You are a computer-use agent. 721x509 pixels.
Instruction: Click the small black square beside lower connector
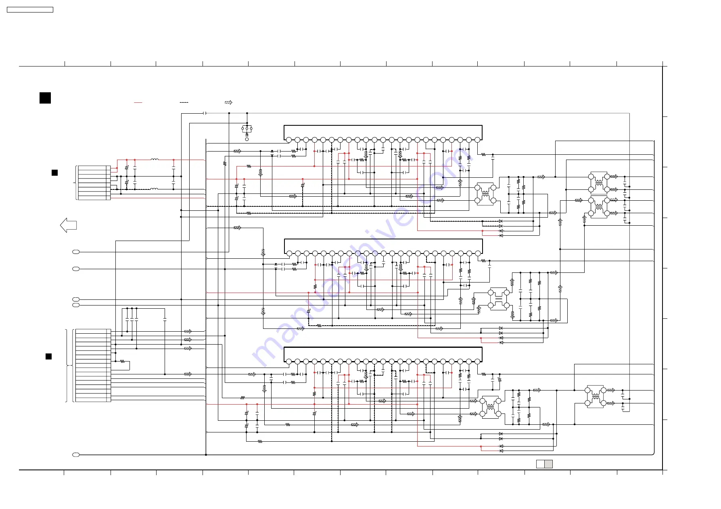click(48, 356)
